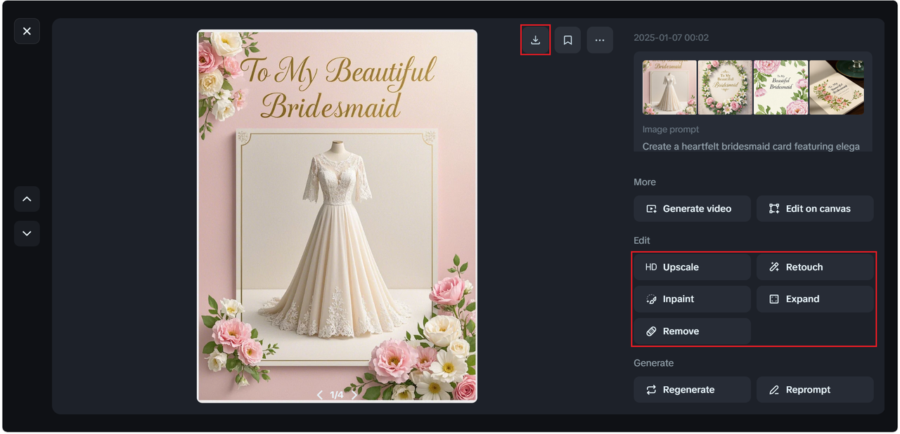Image resolution: width=900 pixels, height=434 pixels.
Task: Click the large bridesmaid card preview image
Action: [337, 216]
